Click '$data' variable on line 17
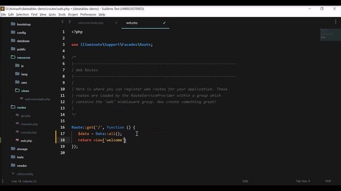The height and width of the screenshot is (191, 341). [84, 134]
